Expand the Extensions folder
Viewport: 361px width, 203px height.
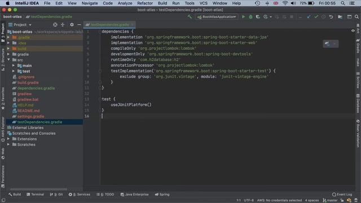(8, 139)
